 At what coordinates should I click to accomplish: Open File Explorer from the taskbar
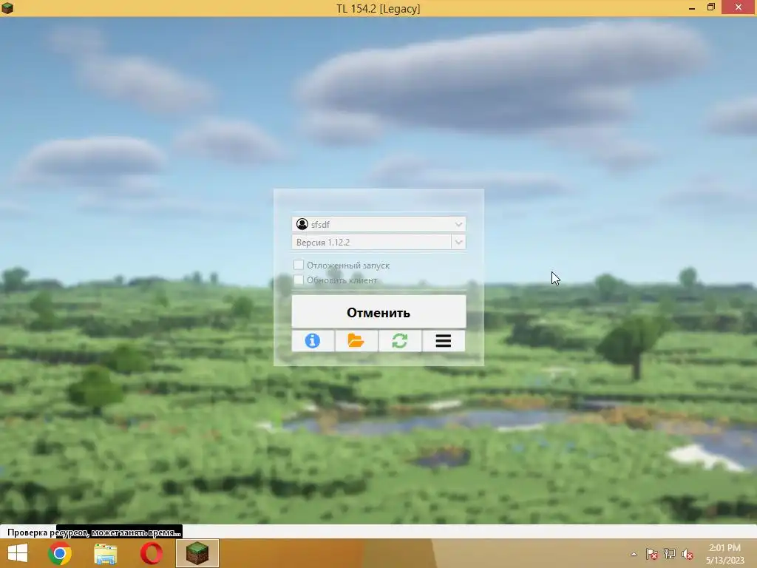pyautogui.click(x=105, y=553)
